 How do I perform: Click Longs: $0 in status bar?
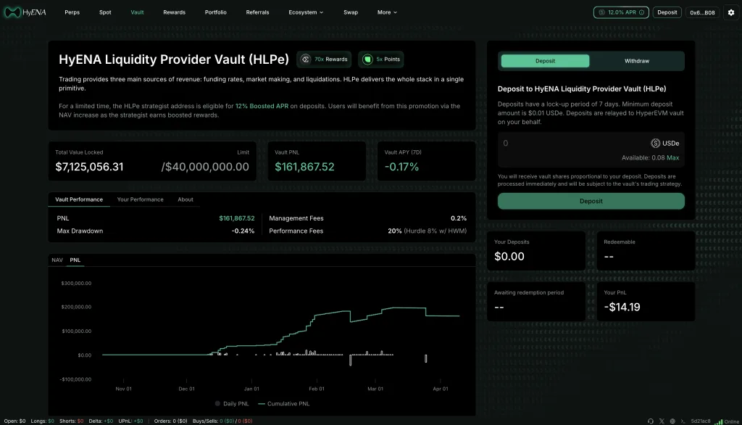42,421
